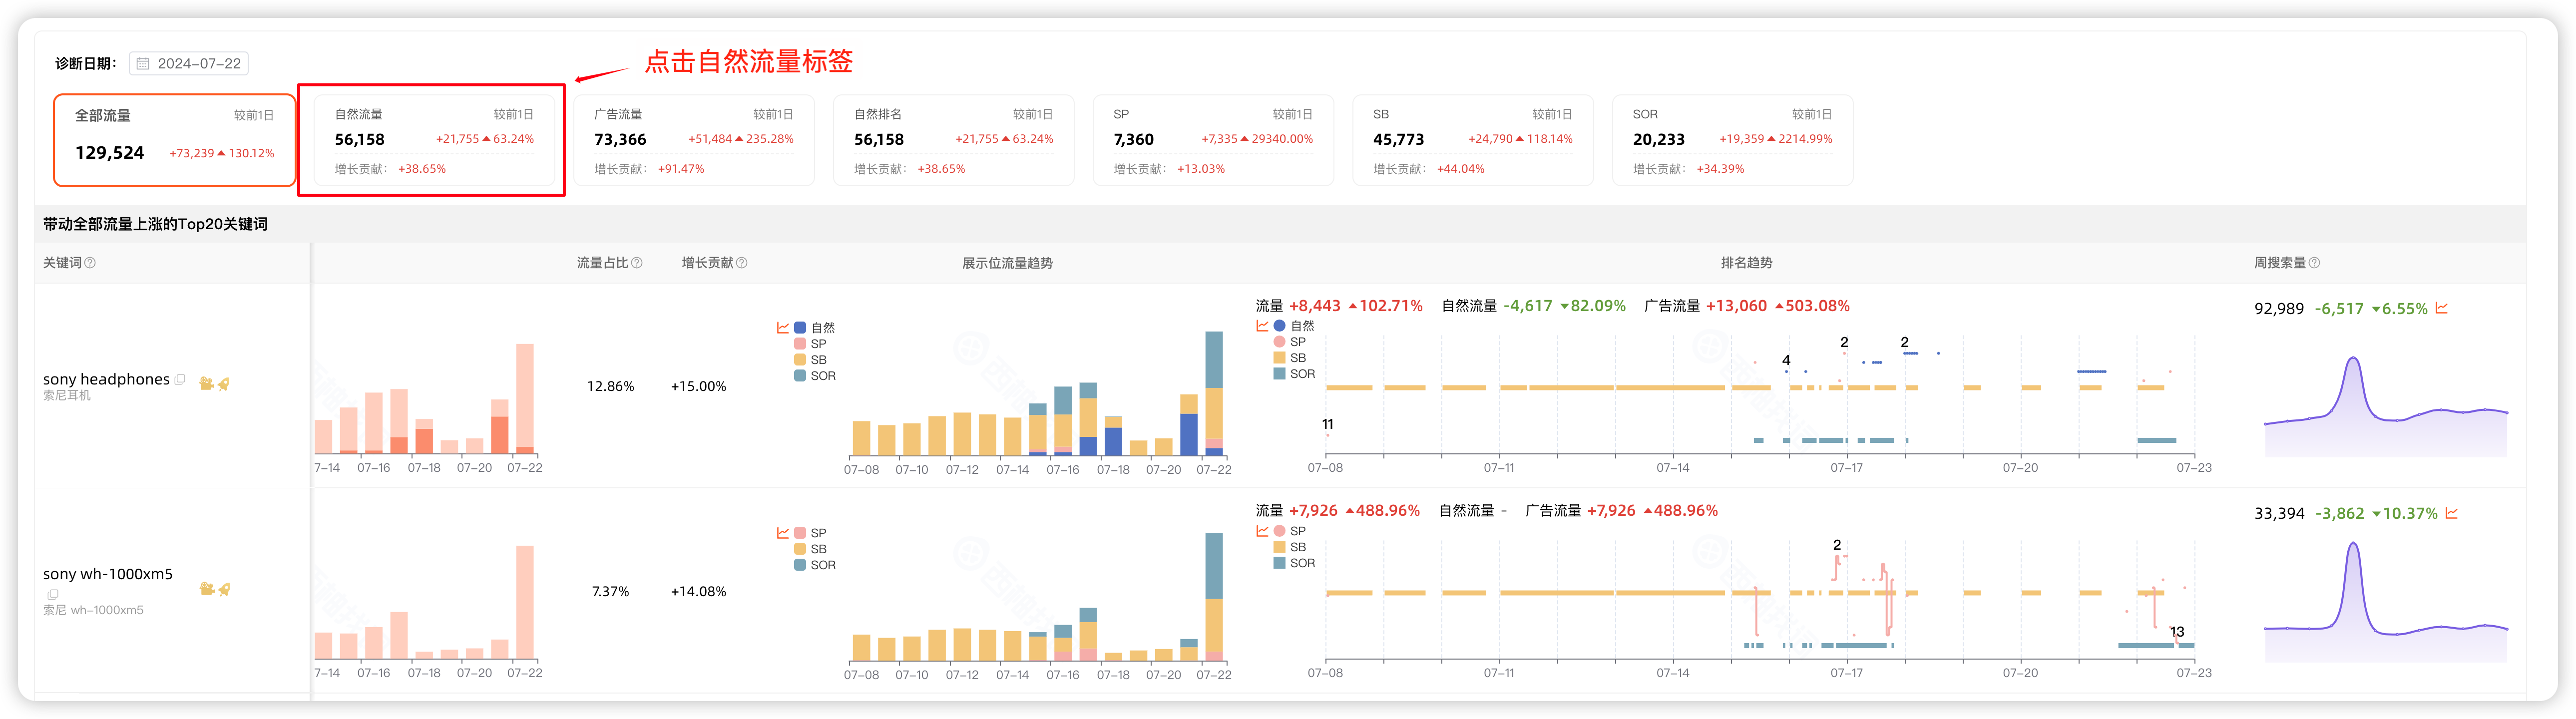This screenshot has height=719, width=2576.
Task: Click 增长贡献 +91.47% in 广告流量 card
Action: click(649, 169)
